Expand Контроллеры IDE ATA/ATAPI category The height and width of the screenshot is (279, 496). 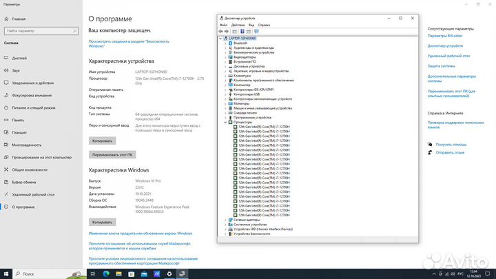(x=225, y=90)
